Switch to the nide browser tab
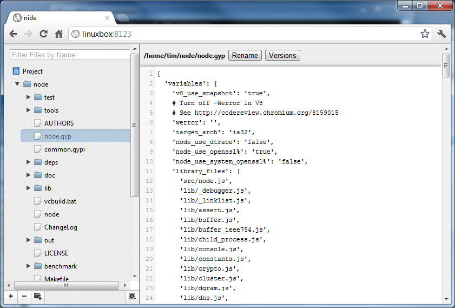 tap(61, 18)
